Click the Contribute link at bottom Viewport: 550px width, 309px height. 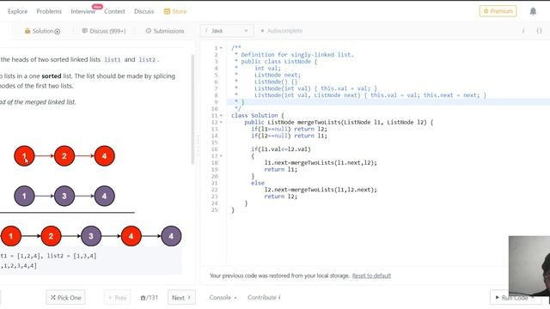[264, 298]
